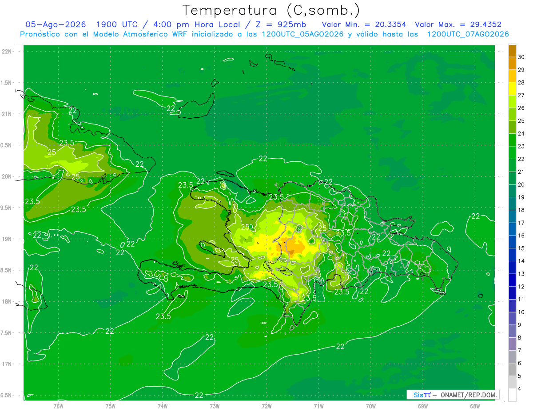
Task: Click latitude axis label '22N'
Action: [x=8, y=52]
